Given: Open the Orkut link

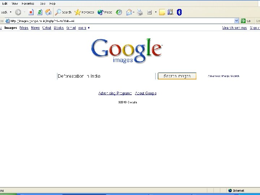Looking at the screenshot, I should tap(47, 28).
